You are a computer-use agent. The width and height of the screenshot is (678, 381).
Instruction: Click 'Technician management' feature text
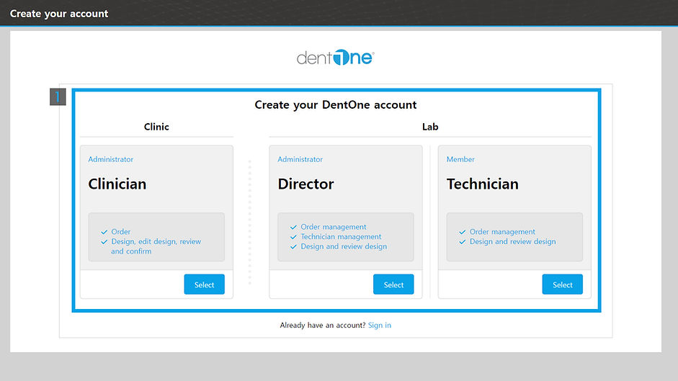click(x=341, y=236)
